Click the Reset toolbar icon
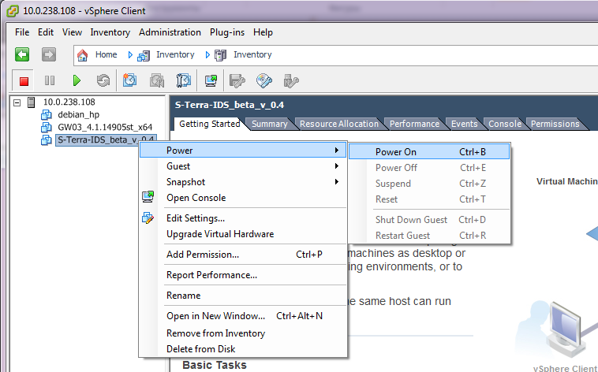The height and width of the screenshot is (372, 598). click(103, 80)
